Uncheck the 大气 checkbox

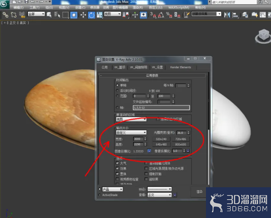click(x=118, y=163)
